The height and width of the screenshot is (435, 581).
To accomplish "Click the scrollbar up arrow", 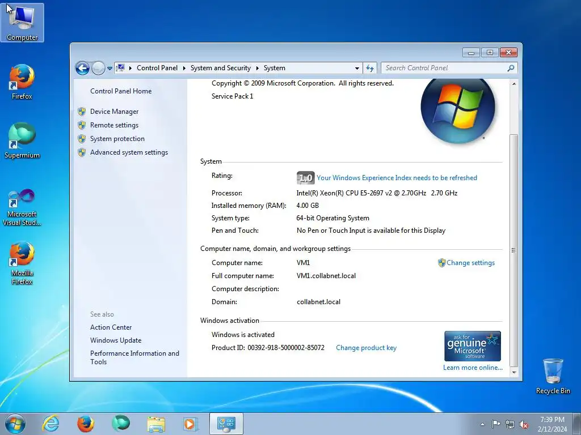I will pos(514,84).
